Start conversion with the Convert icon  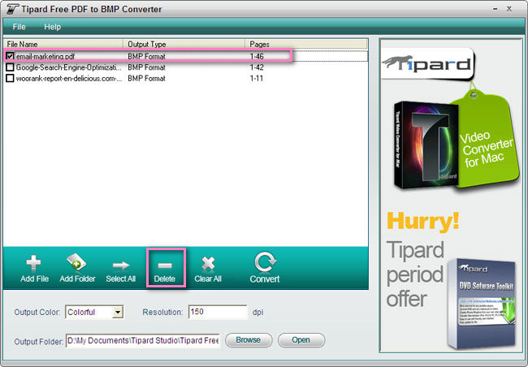pyautogui.click(x=265, y=262)
